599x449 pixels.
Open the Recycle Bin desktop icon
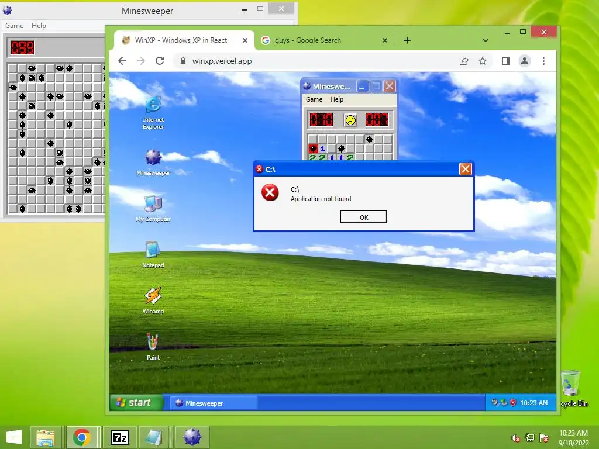click(574, 389)
